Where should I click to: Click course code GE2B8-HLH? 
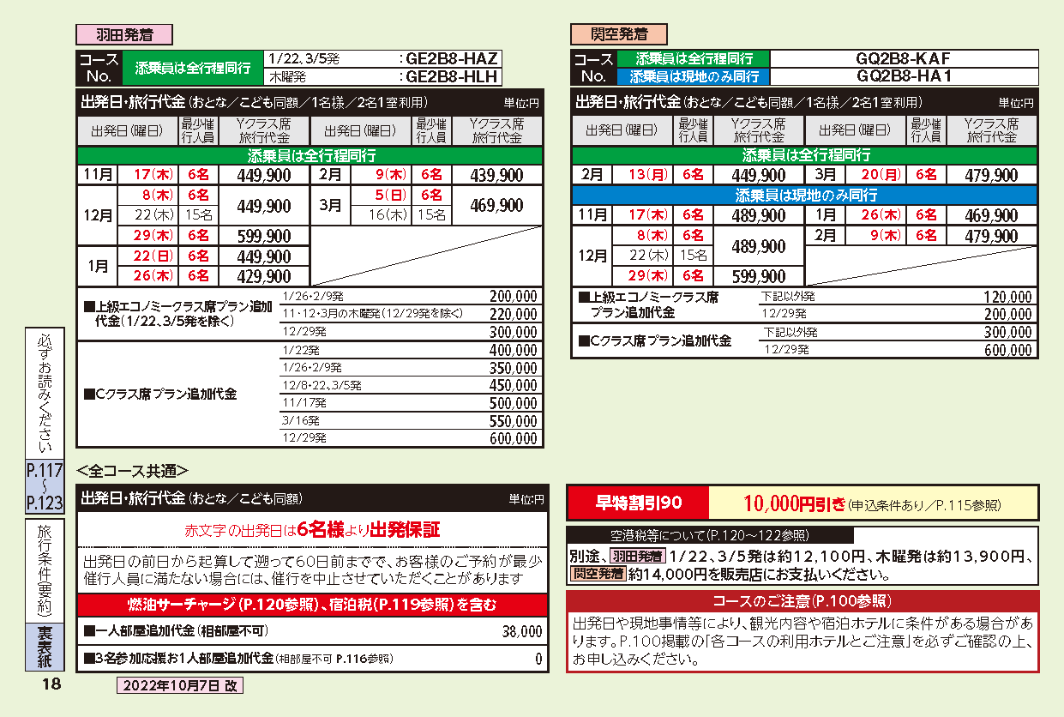450,76
